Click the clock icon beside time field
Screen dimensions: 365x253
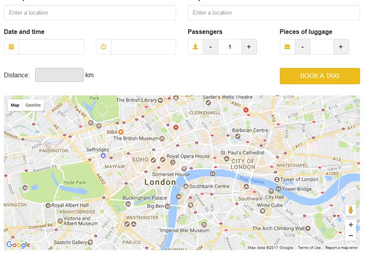pyautogui.click(x=103, y=47)
